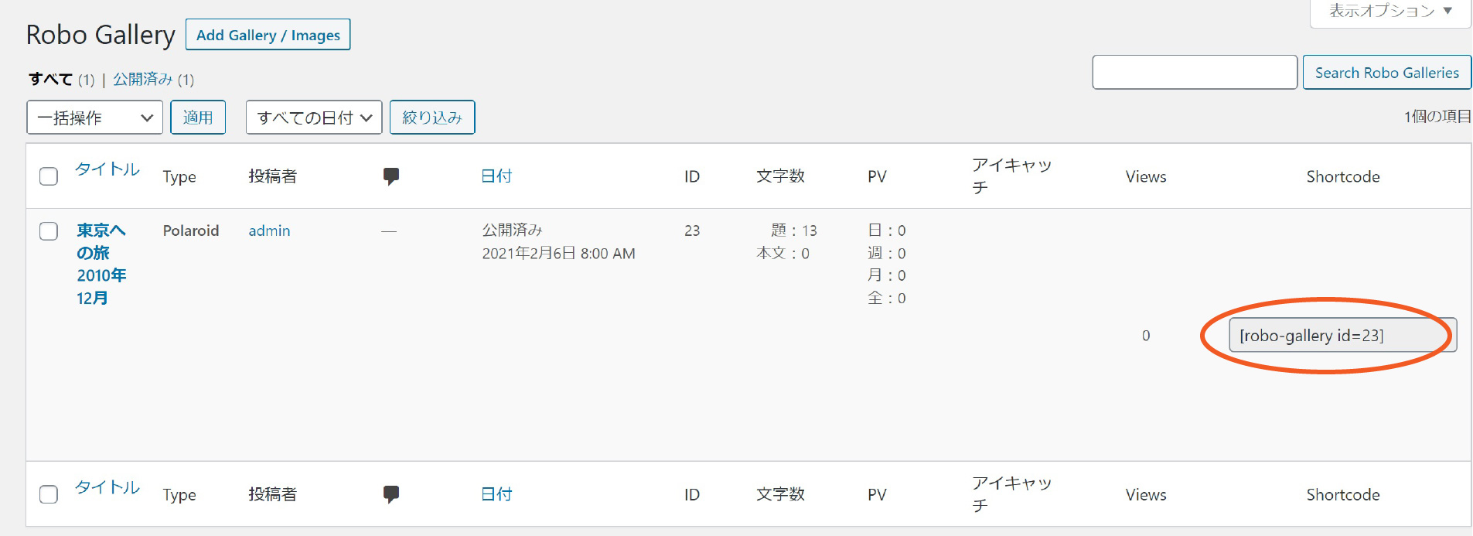This screenshot has width=1473, height=536.
Task: Tick the select-all checkbox in table footer
Action: (x=49, y=494)
